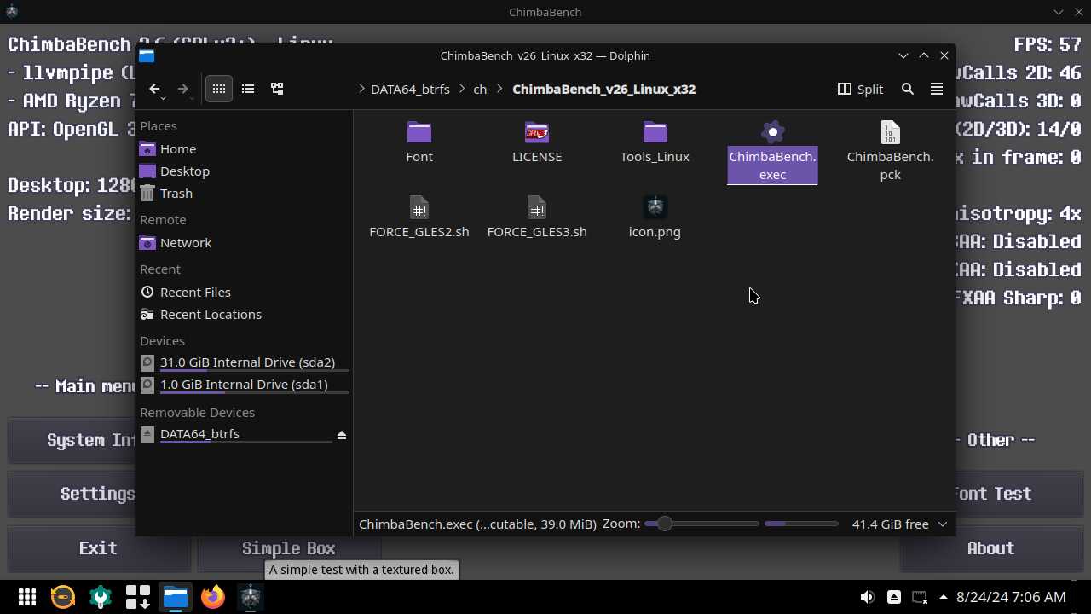The image size is (1091, 614).
Task: Click the ChimbaBench.exec status bar text
Action: tap(477, 524)
